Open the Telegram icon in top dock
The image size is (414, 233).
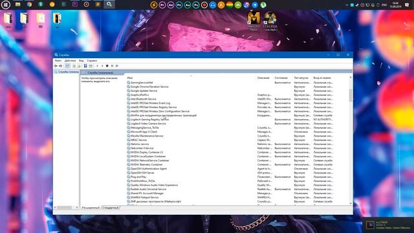[255, 5]
